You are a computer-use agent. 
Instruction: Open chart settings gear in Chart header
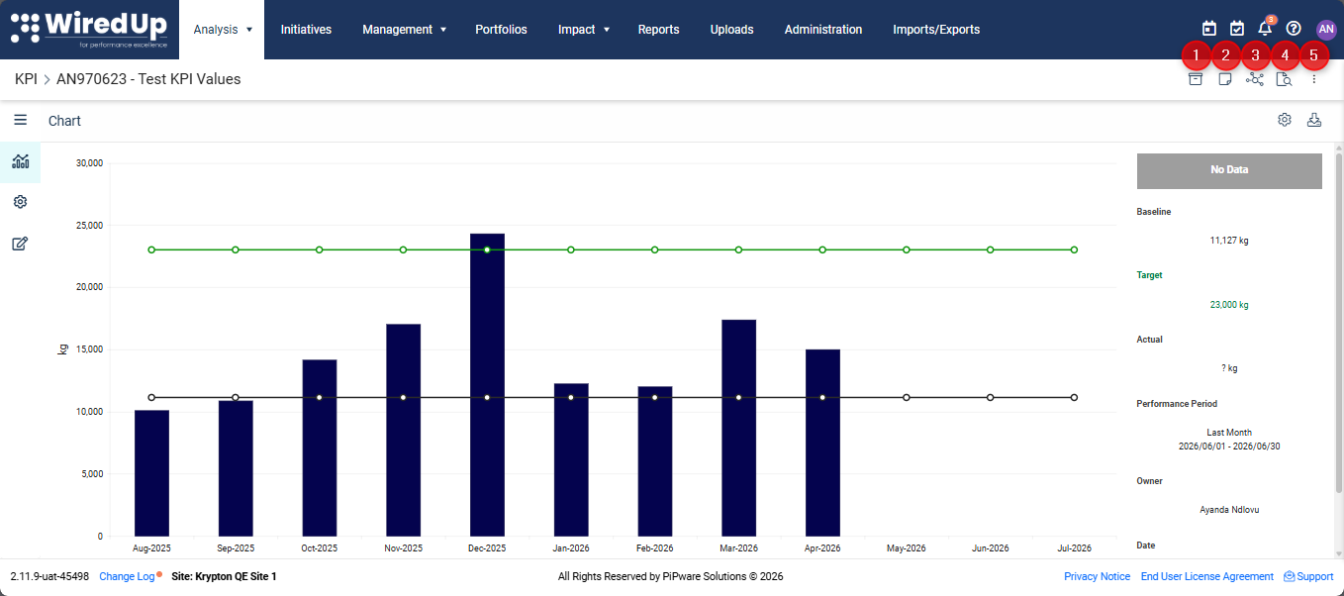pyautogui.click(x=1285, y=120)
